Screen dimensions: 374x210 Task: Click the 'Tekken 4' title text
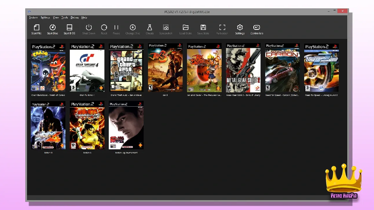coord(48,152)
